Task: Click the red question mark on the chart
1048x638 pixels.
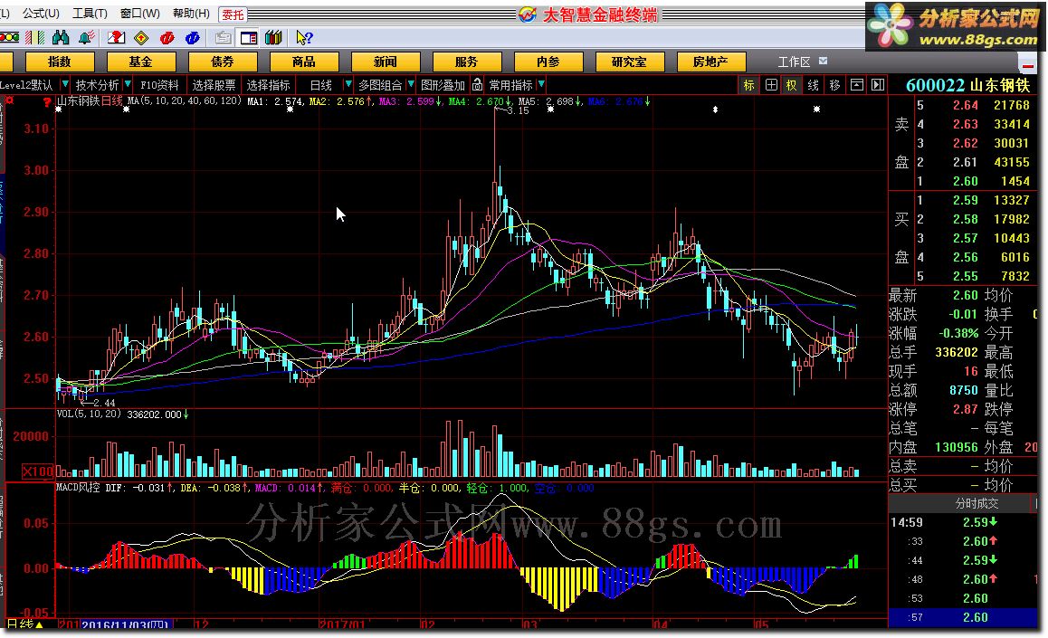Action: (x=47, y=102)
